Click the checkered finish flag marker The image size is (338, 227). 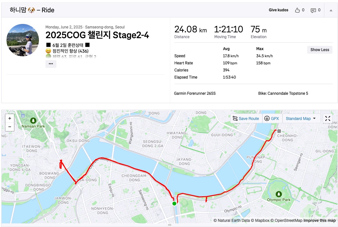point(279,131)
